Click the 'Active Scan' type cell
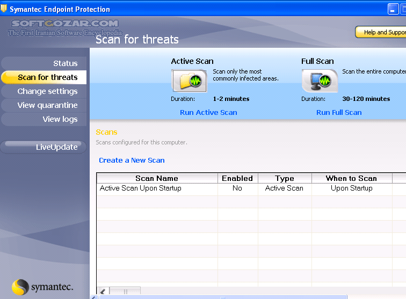Viewport: 406px width, 299px height. [x=284, y=188]
